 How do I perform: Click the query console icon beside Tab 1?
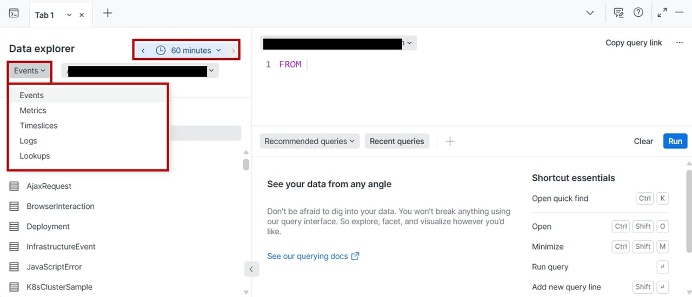[14, 13]
